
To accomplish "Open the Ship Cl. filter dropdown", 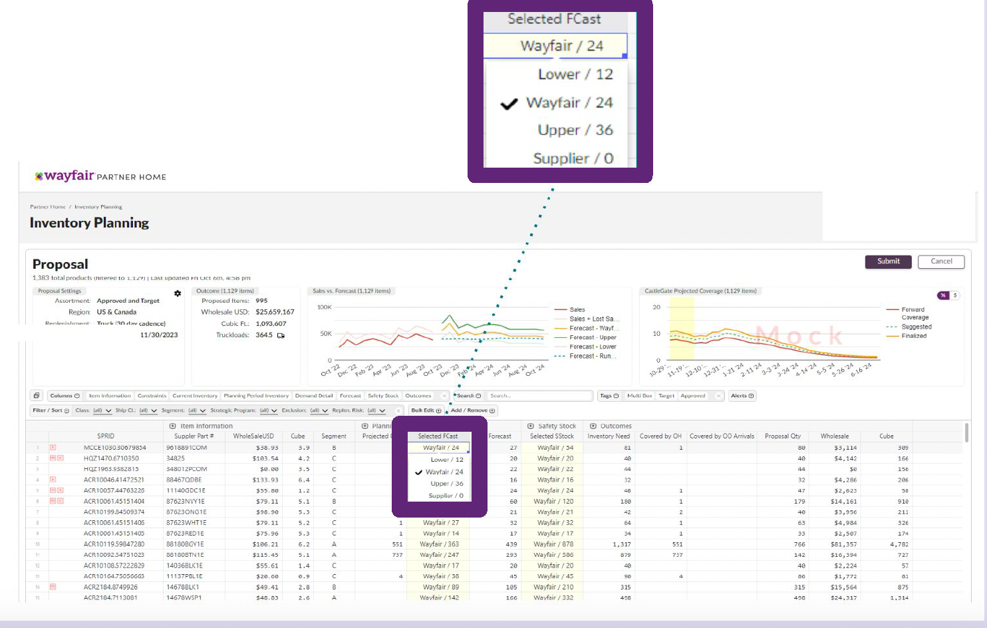I will point(148,410).
